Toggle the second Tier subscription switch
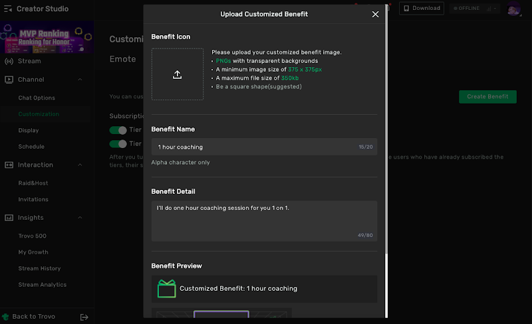The image size is (532, 324). (118, 143)
